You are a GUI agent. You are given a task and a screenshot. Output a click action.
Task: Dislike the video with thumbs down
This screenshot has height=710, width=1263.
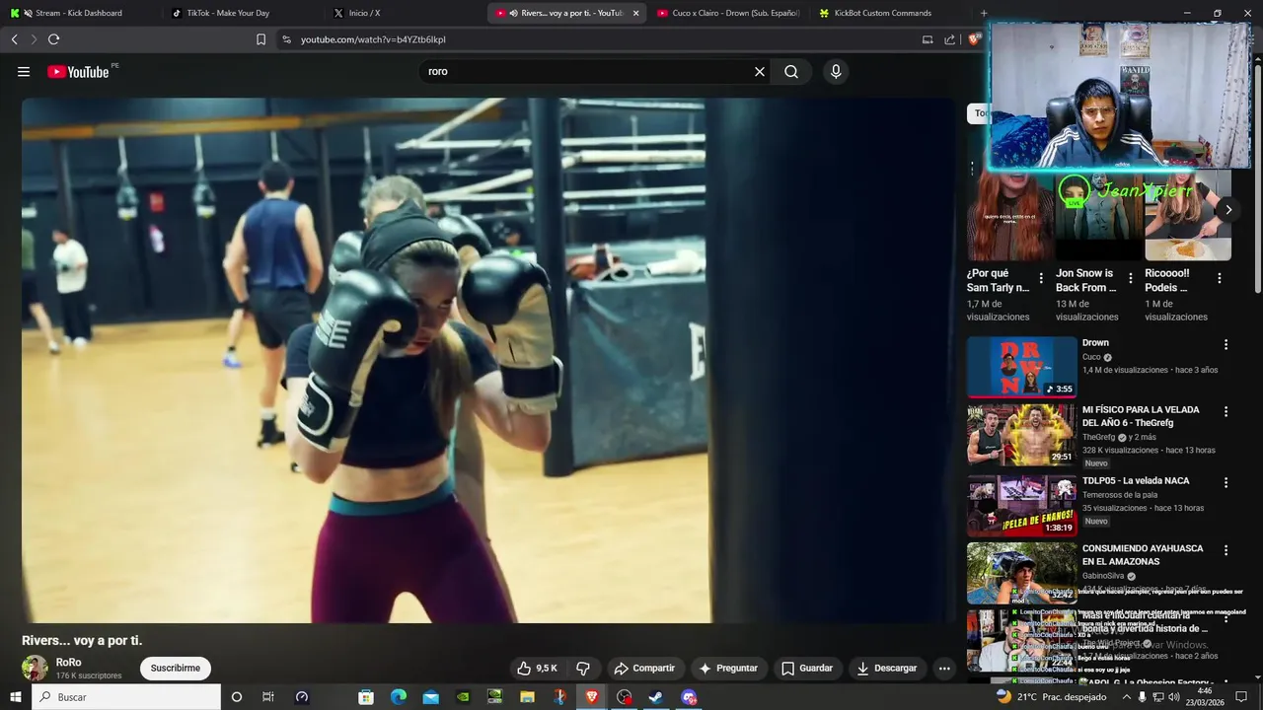pos(583,668)
